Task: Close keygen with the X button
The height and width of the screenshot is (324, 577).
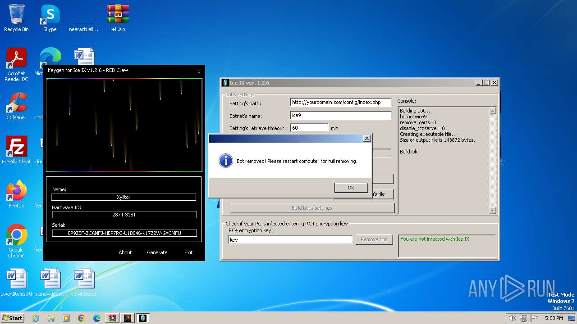Action: coord(199,72)
